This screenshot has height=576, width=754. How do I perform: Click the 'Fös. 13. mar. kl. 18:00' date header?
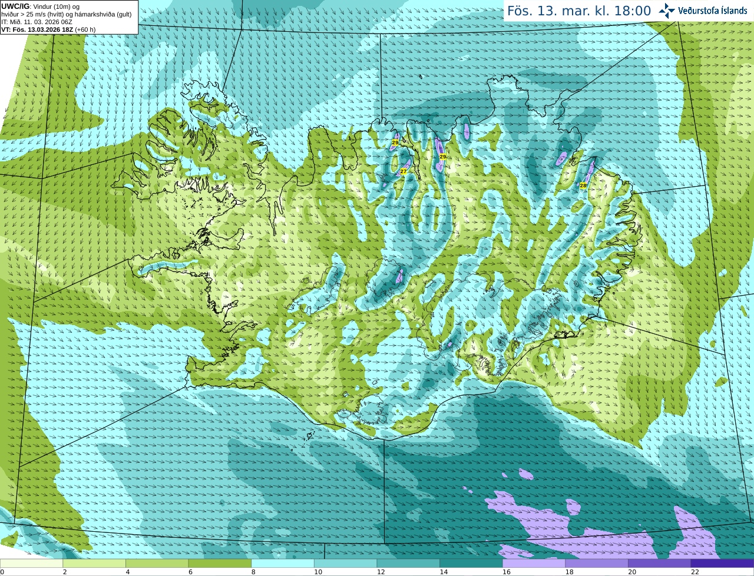pyautogui.click(x=579, y=11)
